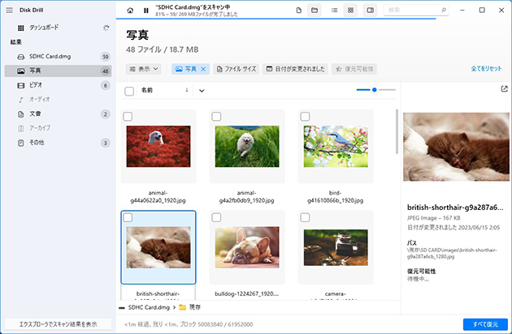
Task: Remove the 写真 filter with X
Action: pos(203,69)
